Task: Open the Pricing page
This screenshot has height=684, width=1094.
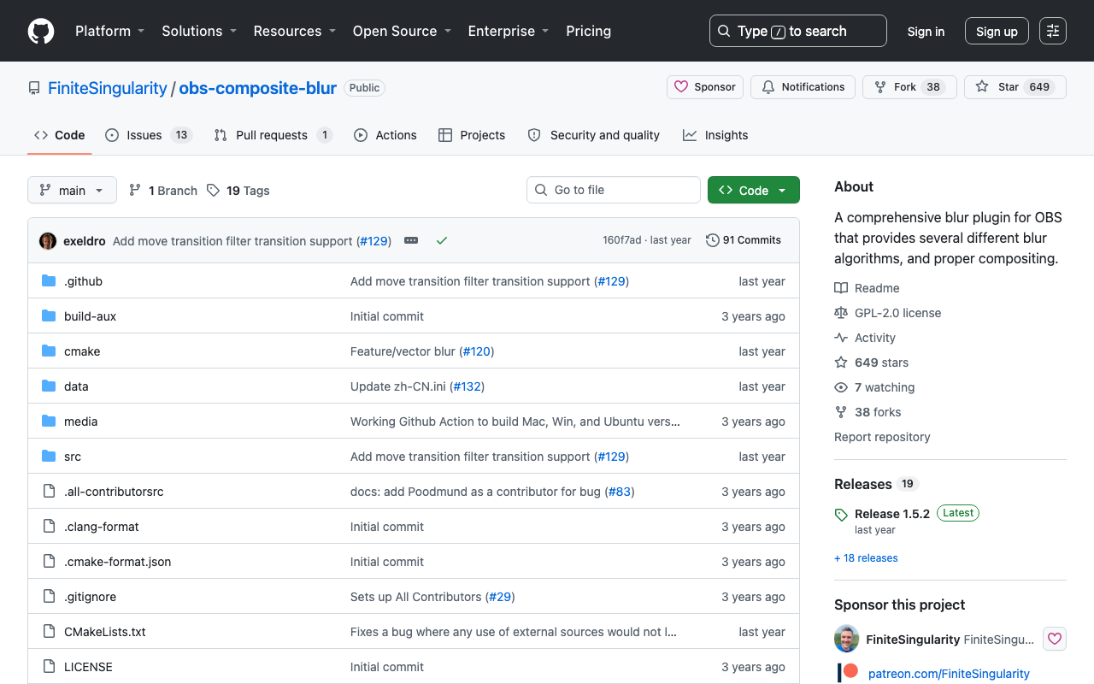Action: [x=589, y=31]
